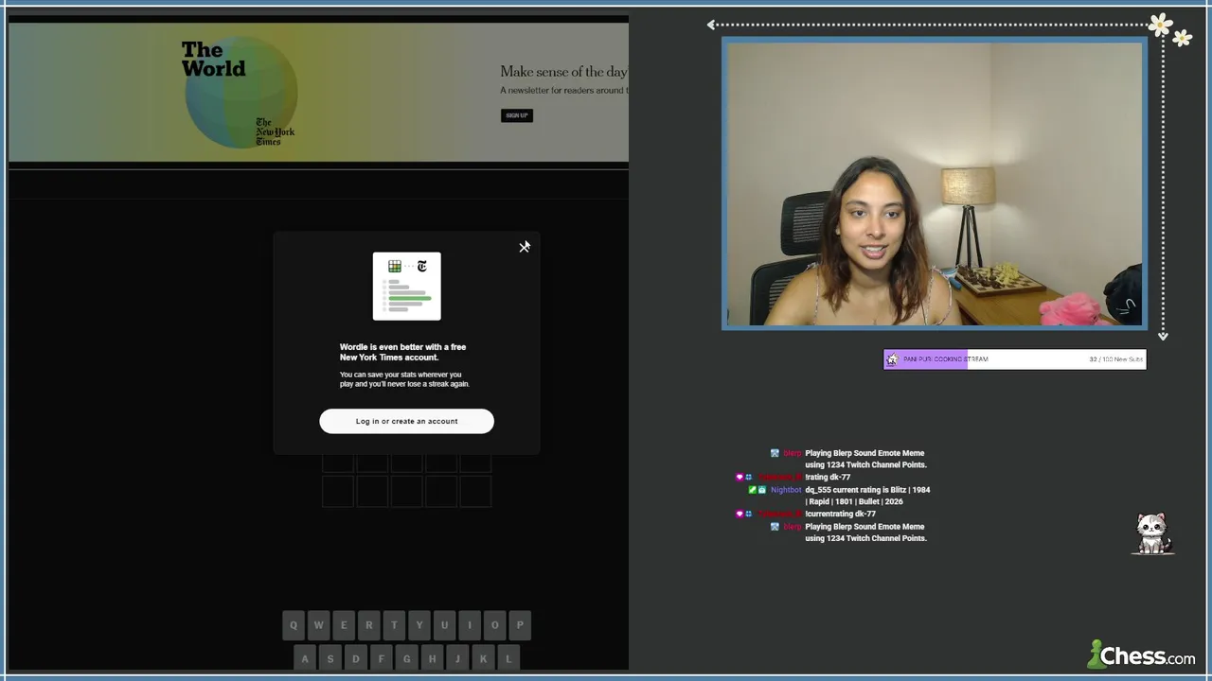Tap the G key on Wordle keyboard
The width and height of the screenshot is (1212, 681).
tap(407, 658)
